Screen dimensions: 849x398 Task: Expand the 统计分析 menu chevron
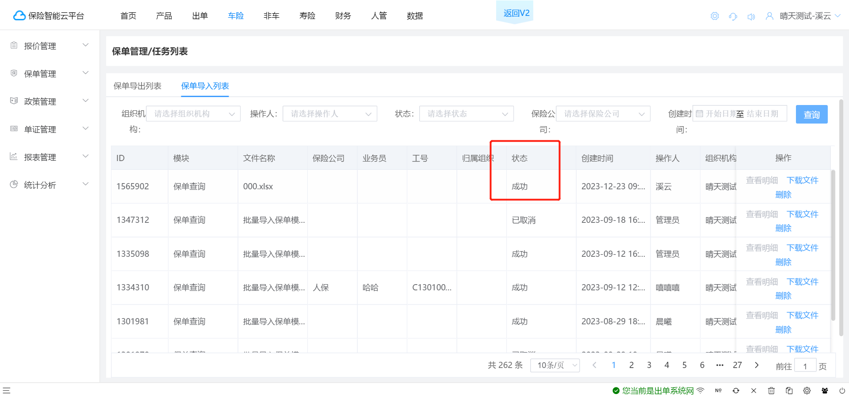[x=86, y=184]
